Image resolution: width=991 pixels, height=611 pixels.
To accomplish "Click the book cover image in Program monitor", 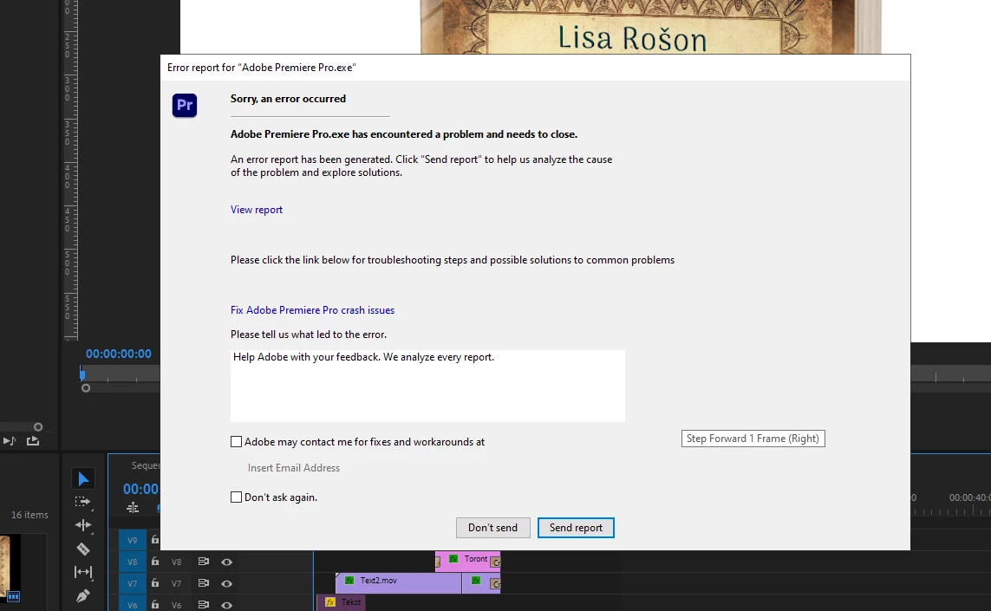I will (651, 27).
